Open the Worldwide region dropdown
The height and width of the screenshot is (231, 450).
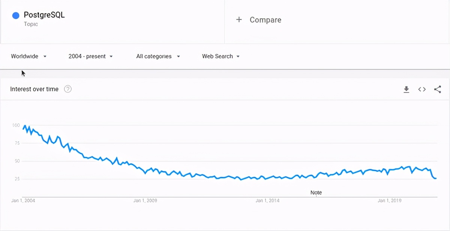coord(29,56)
